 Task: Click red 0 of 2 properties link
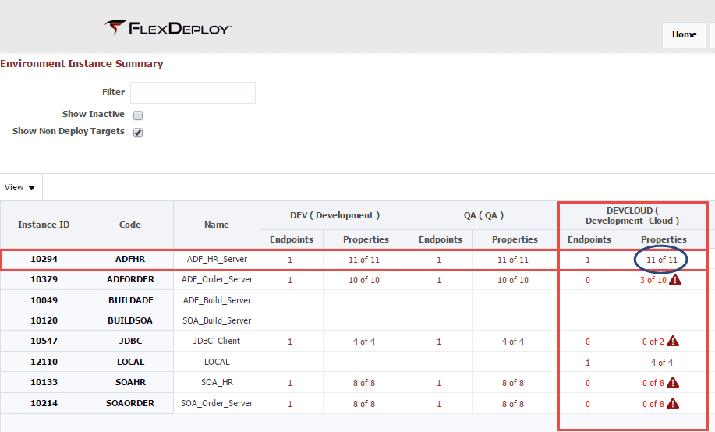point(653,342)
